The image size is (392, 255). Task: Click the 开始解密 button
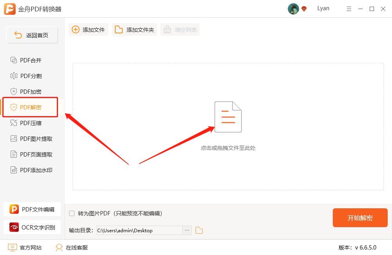[x=360, y=218]
